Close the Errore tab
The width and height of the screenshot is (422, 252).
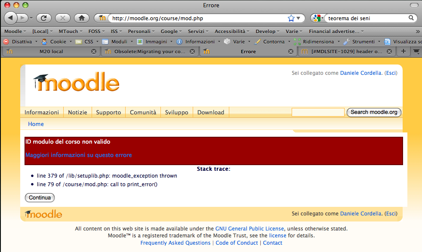click(291, 52)
